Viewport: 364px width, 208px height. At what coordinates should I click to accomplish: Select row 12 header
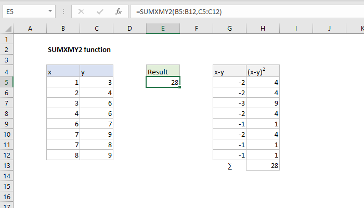pyautogui.click(x=6, y=155)
